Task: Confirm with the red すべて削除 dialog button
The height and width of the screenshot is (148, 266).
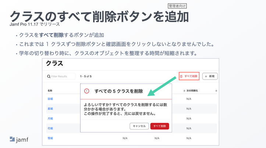Action: click(x=160, y=126)
